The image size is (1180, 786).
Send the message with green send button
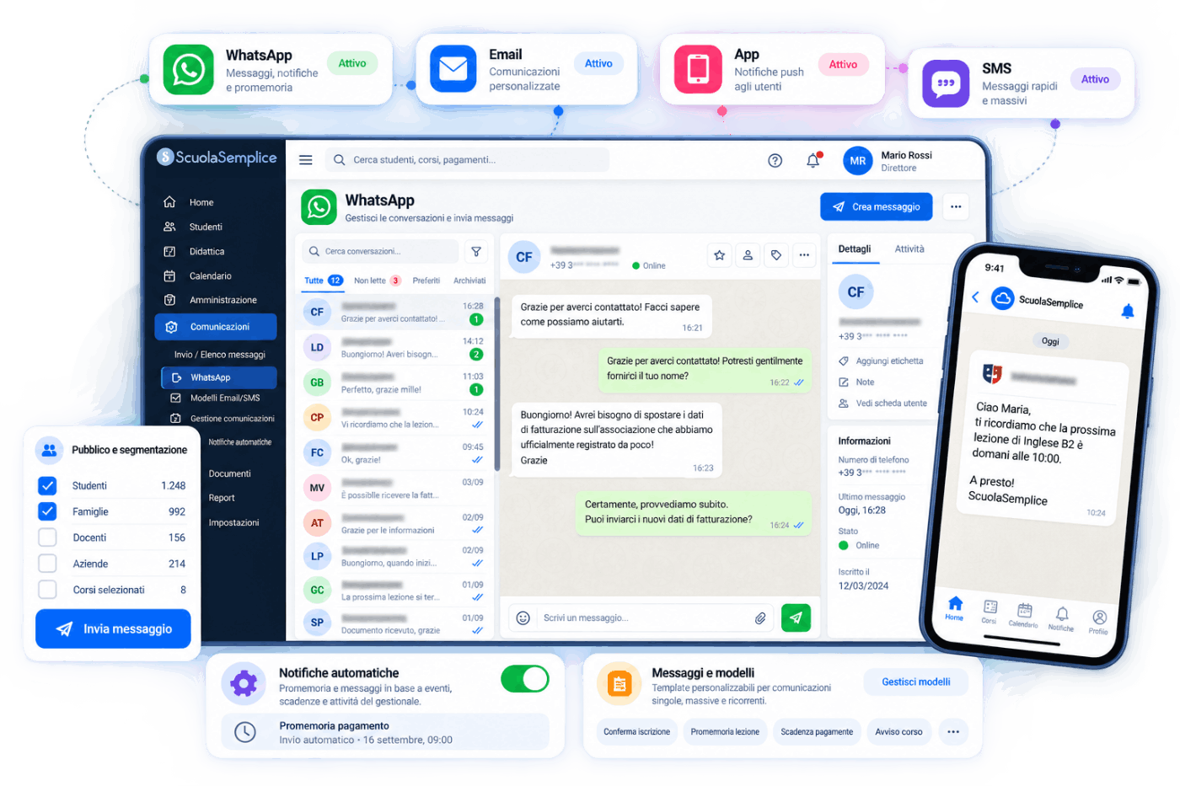coord(796,618)
